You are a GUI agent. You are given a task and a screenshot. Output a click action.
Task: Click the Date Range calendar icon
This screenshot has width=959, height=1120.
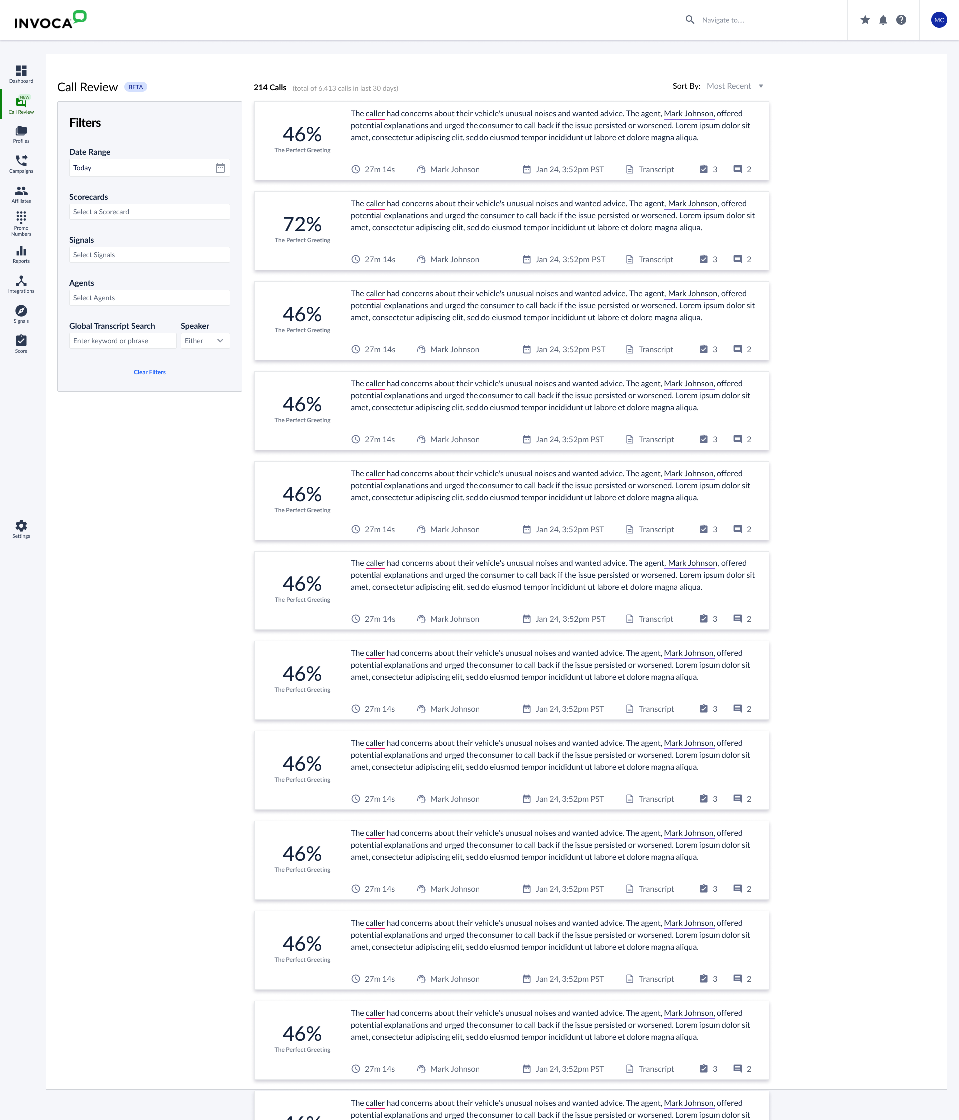coord(220,168)
